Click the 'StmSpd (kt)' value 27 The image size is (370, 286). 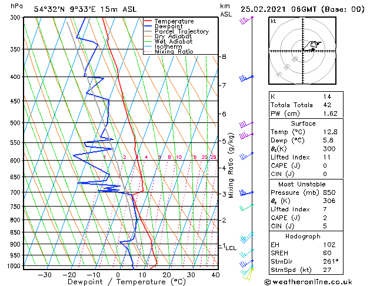(327, 270)
